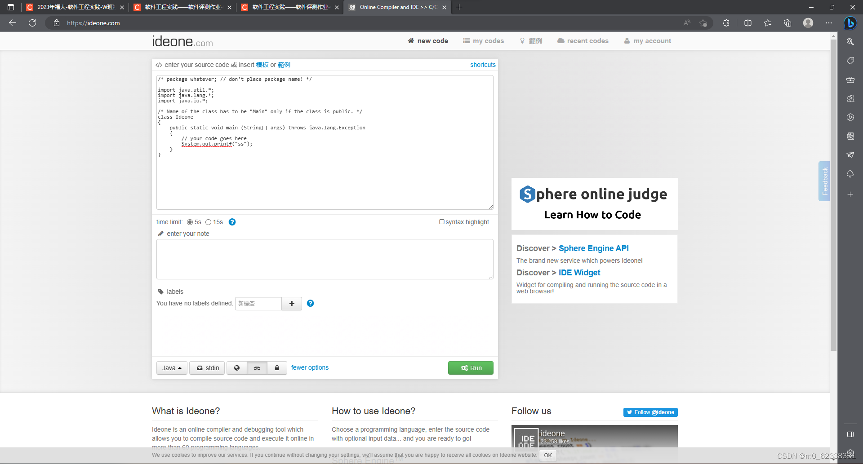
Task: Click ideone.com logo
Action: coord(182,41)
